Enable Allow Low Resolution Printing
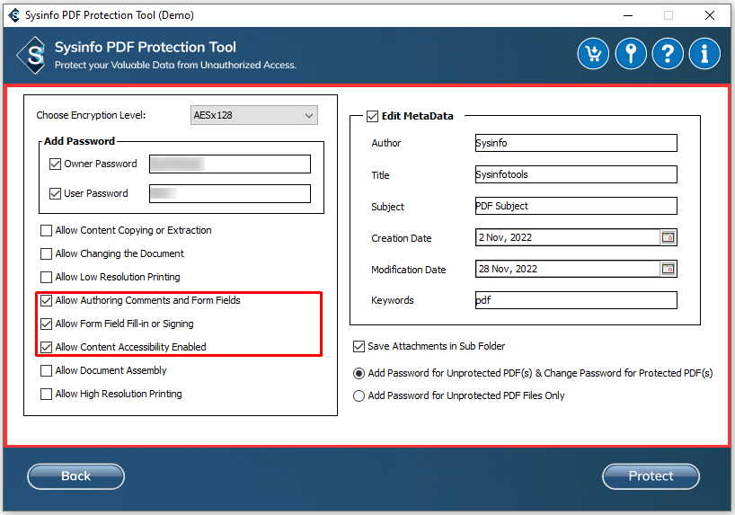Image resolution: width=735 pixels, height=515 pixels. coord(46,277)
